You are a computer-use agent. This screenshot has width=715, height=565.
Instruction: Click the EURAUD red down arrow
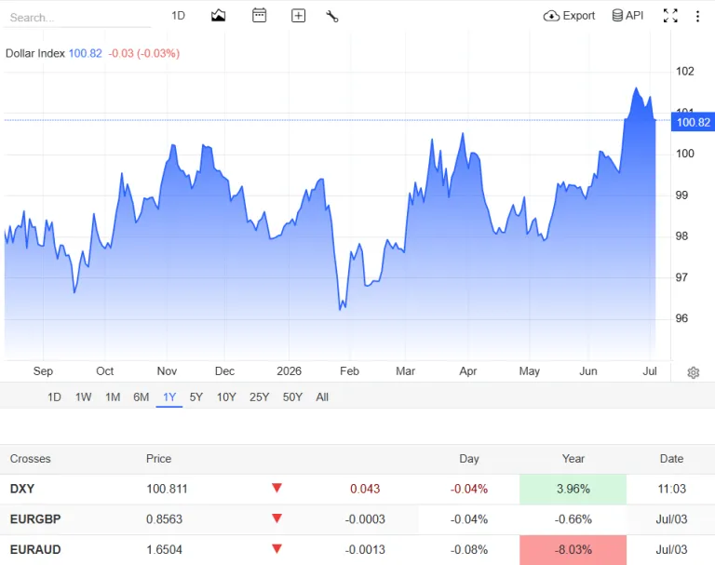coord(277,548)
